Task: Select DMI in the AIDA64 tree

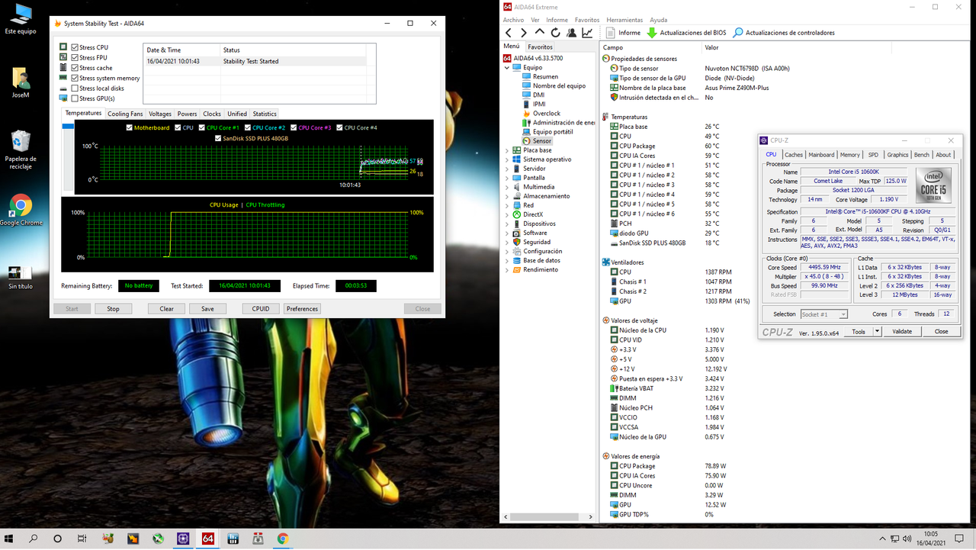Action: [538, 95]
